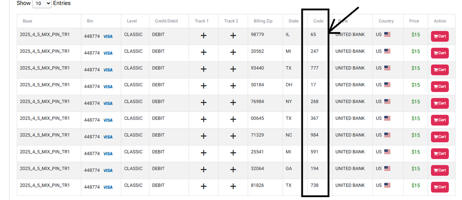Viewport: 462px width, 200px height.
Task: Sort by the Price column header
Action: 414,21
